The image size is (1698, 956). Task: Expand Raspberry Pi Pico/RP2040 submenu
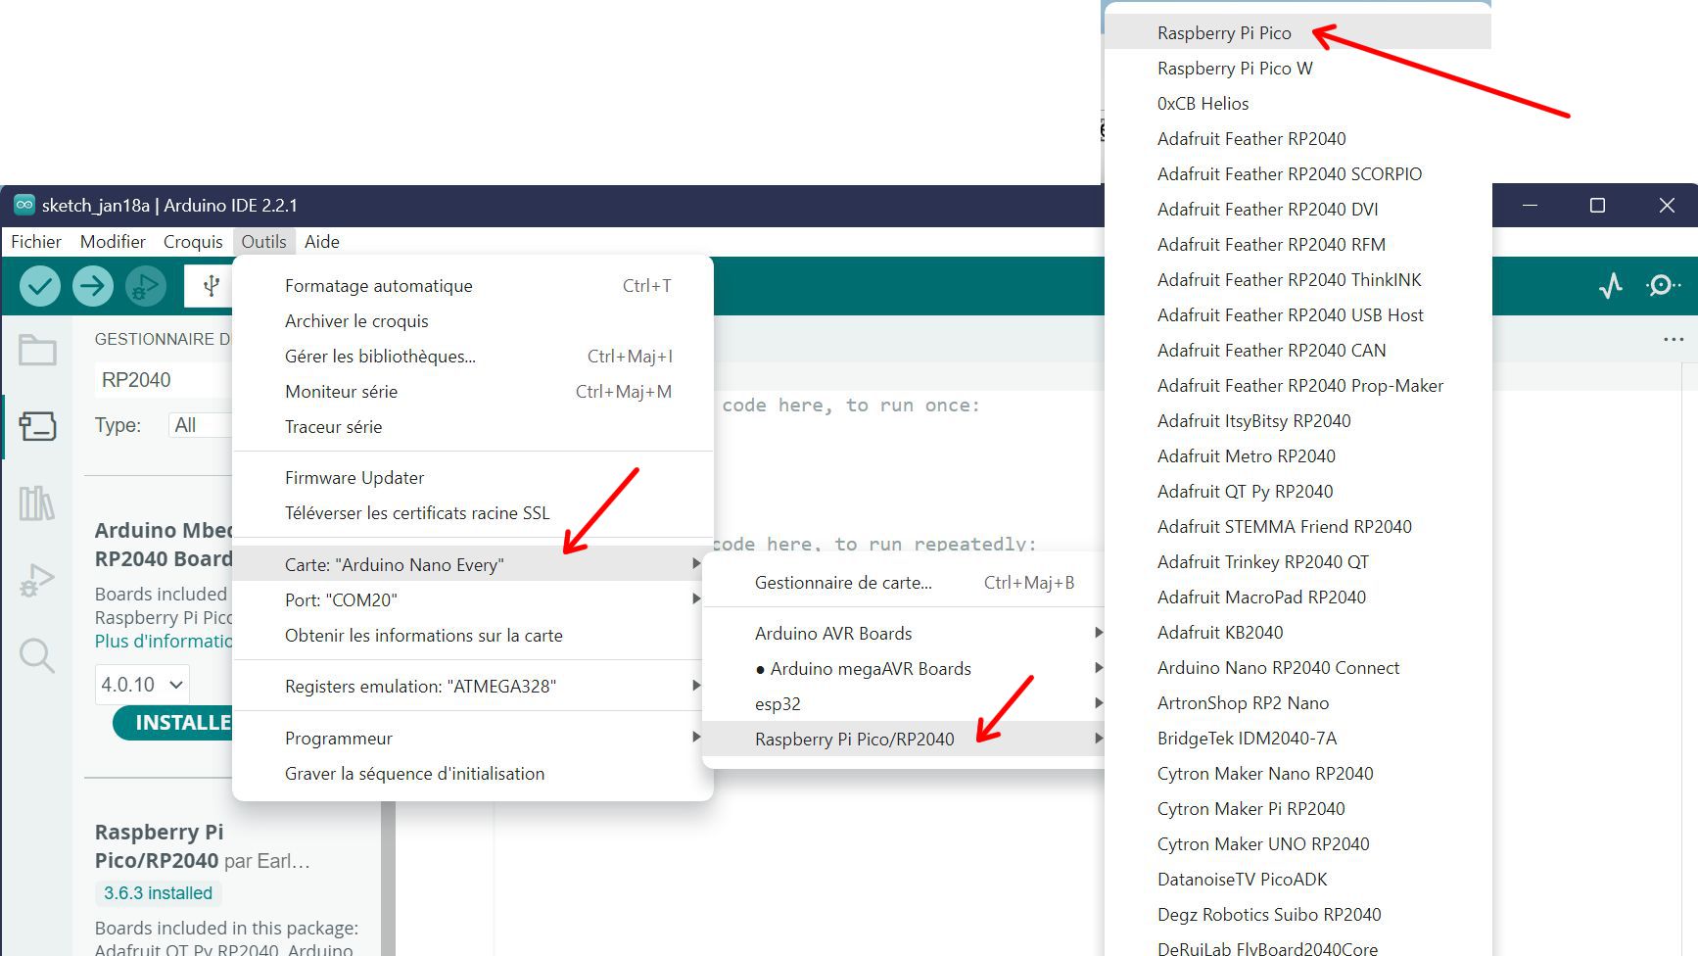point(904,740)
